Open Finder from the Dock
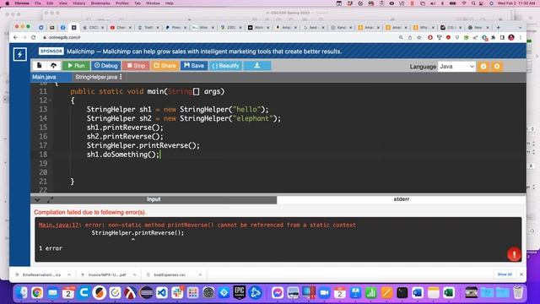Viewport: 540px width, 304px height. (22, 293)
